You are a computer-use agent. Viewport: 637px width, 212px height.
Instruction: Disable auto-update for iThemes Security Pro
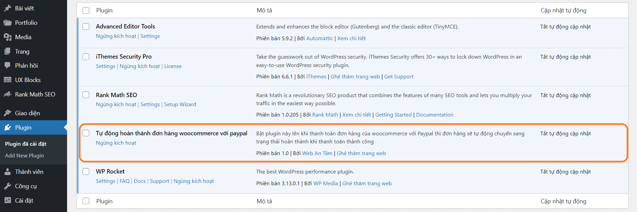(565, 57)
